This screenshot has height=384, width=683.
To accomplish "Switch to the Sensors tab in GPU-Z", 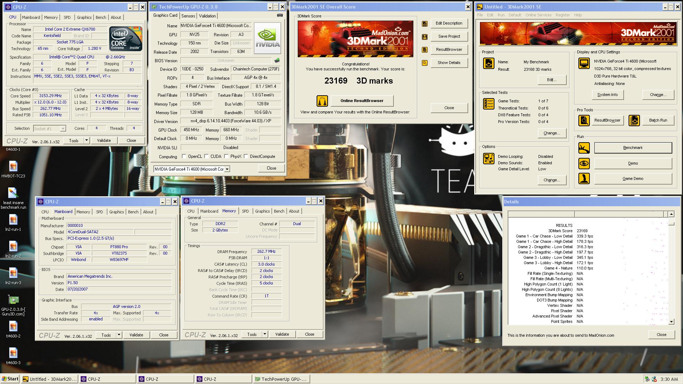I will click(x=188, y=16).
